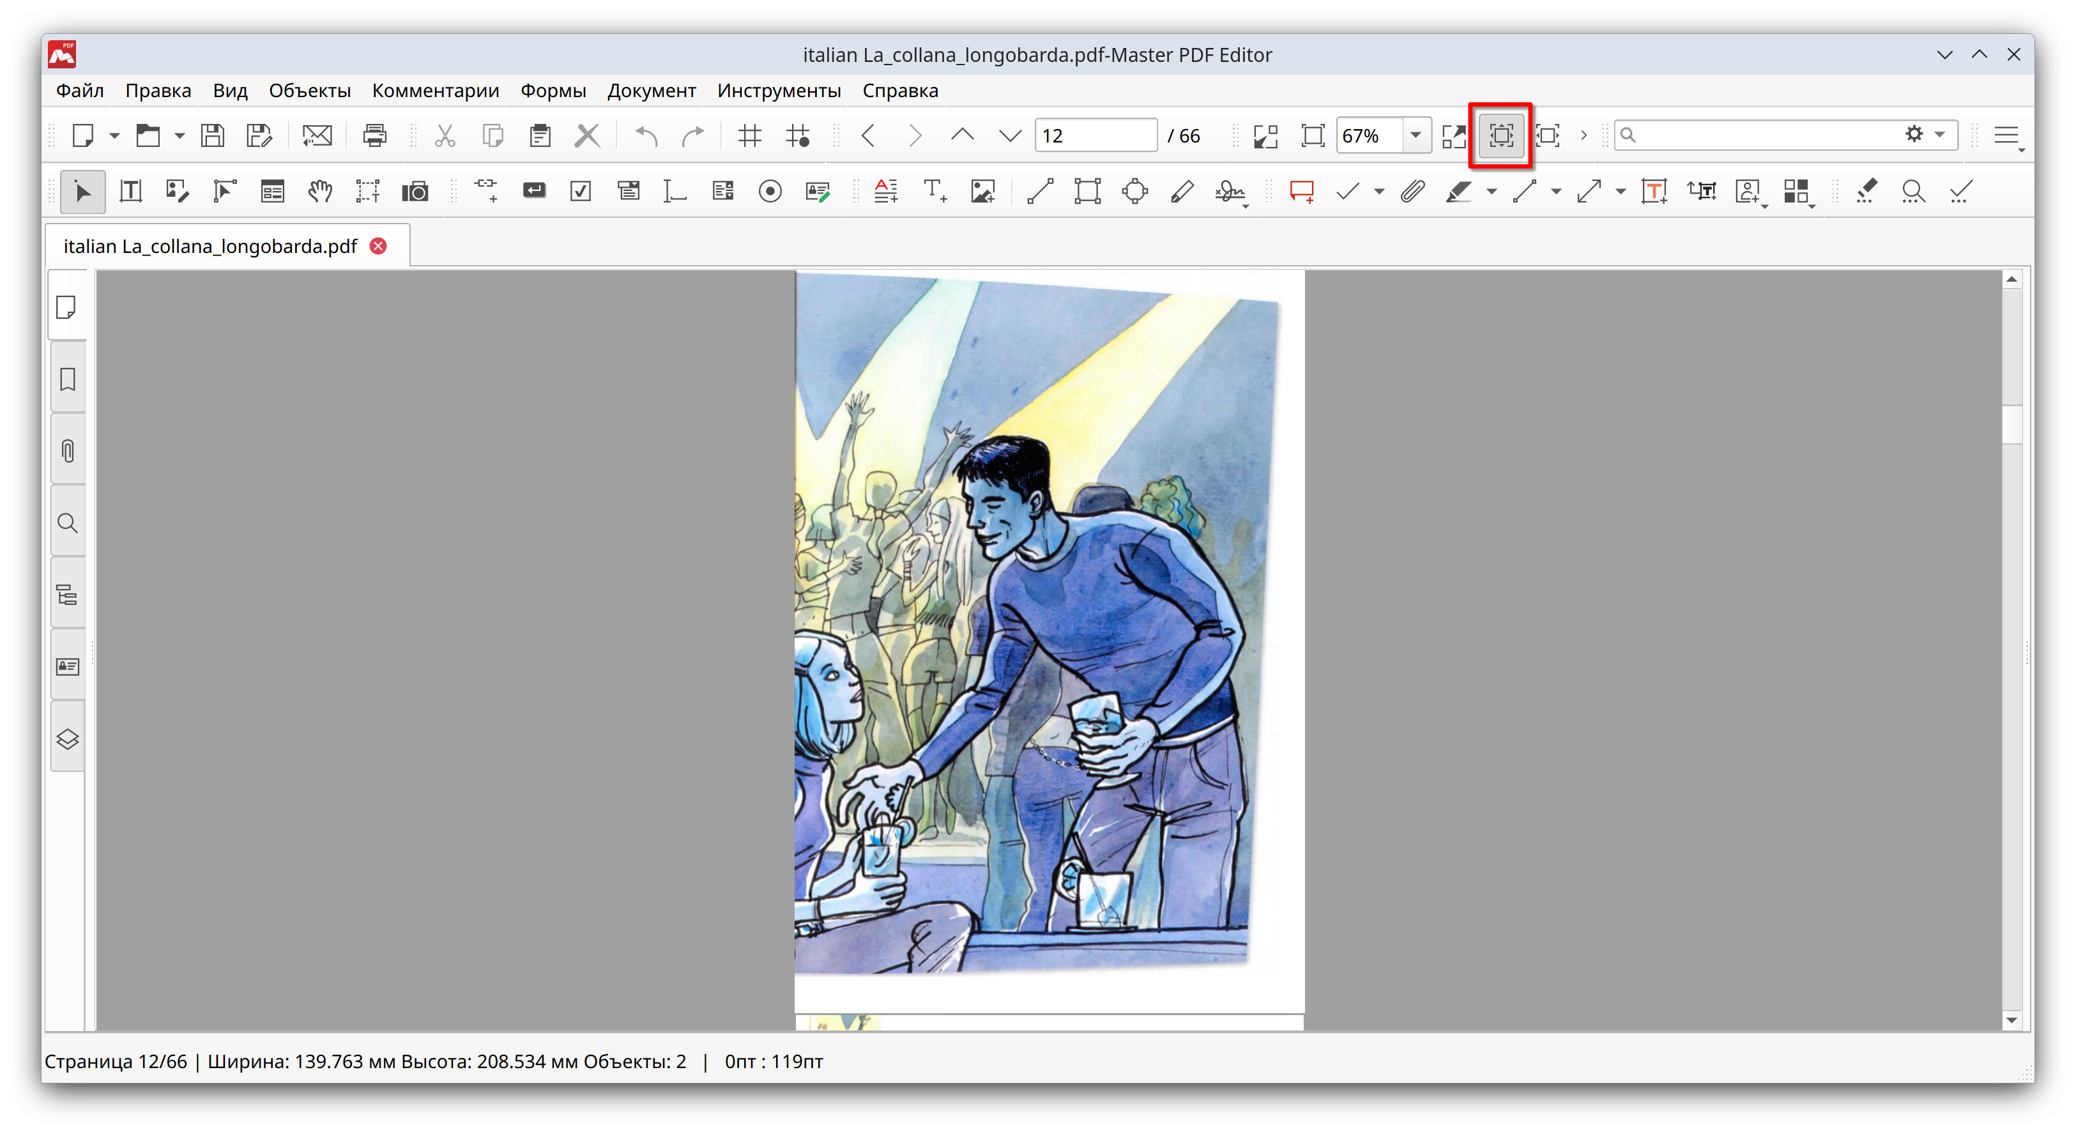Screen dimensions: 2076x1132
Task: Go to the next view arrow
Action: click(915, 135)
